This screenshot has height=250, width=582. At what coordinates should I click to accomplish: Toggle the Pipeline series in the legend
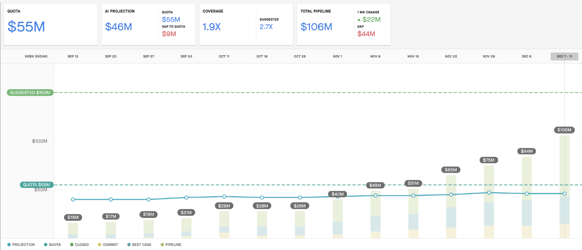(x=170, y=245)
